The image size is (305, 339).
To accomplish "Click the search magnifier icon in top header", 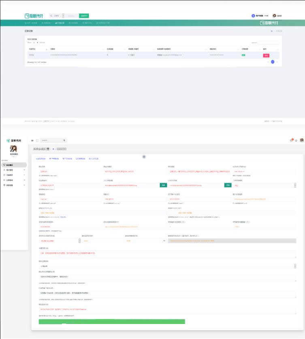I will (51, 16).
